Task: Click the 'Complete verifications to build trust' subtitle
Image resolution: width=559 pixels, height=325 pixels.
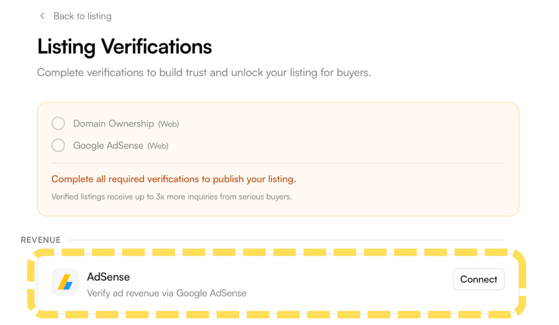Action: point(204,72)
